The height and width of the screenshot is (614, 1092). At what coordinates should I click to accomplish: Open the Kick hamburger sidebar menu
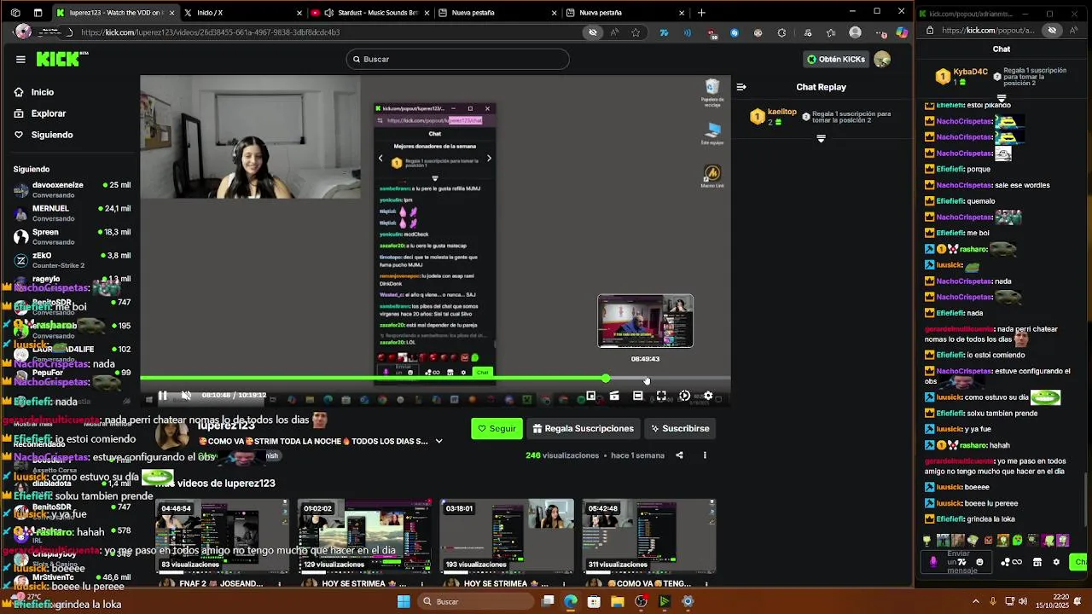20,59
